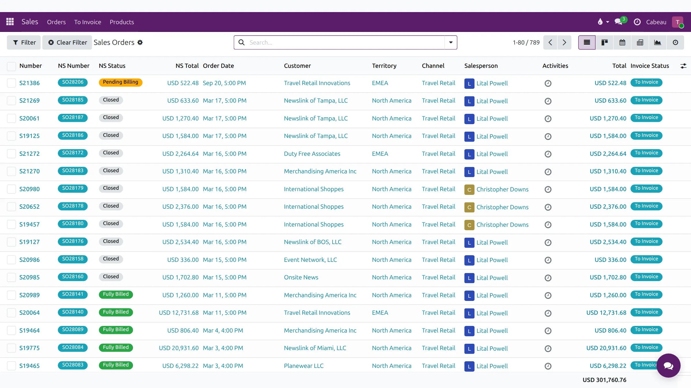Viewport: 691px width, 388px height.
Task: Click activity clock for order S20980
Action: tap(548, 189)
